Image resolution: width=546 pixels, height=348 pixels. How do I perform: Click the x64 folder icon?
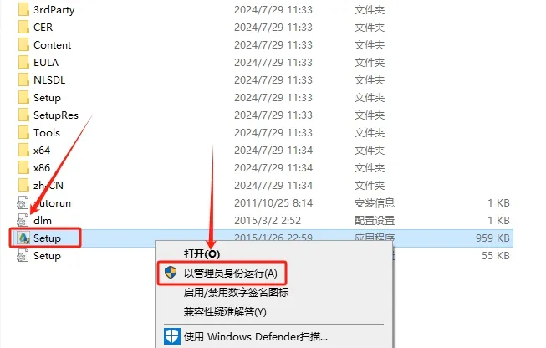tap(23, 150)
